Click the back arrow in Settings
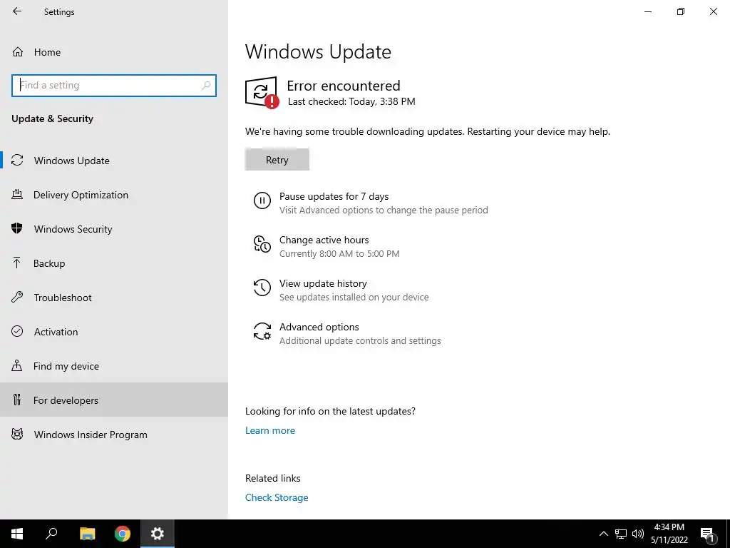This screenshot has height=548, width=730. click(x=17, y=11)
